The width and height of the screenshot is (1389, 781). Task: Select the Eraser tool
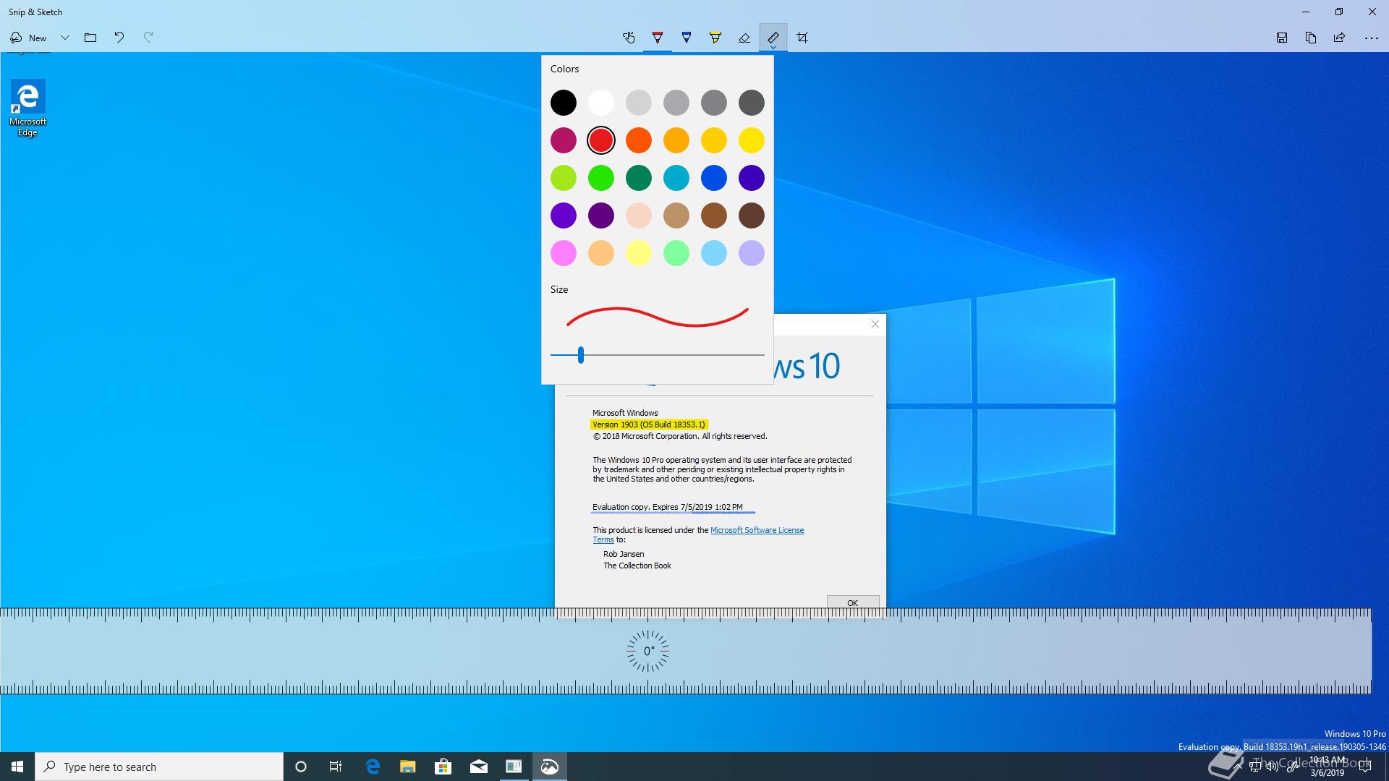(744, 38)
